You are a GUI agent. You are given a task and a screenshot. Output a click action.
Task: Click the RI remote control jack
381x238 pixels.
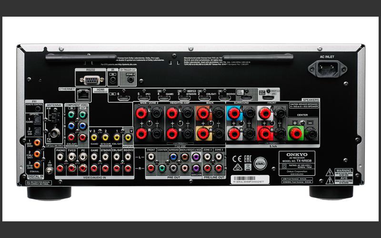click(38, 109)
